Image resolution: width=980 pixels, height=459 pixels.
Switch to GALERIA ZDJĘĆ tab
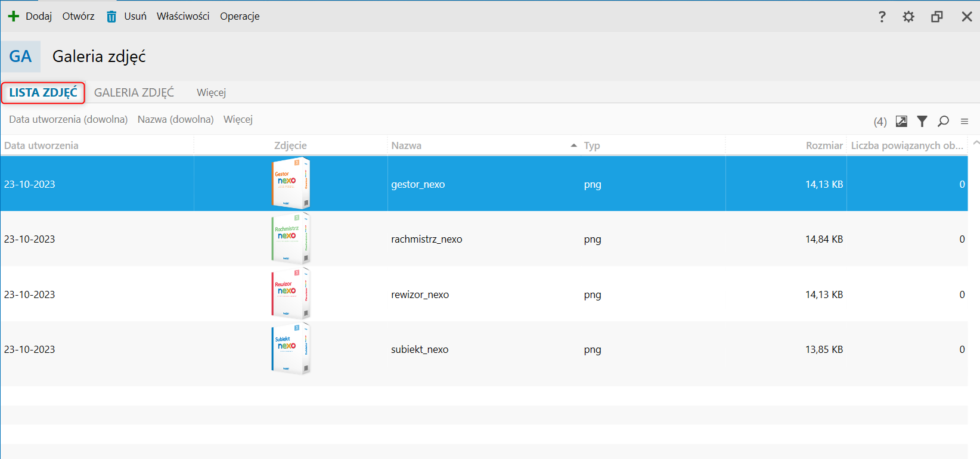(134, 92)
